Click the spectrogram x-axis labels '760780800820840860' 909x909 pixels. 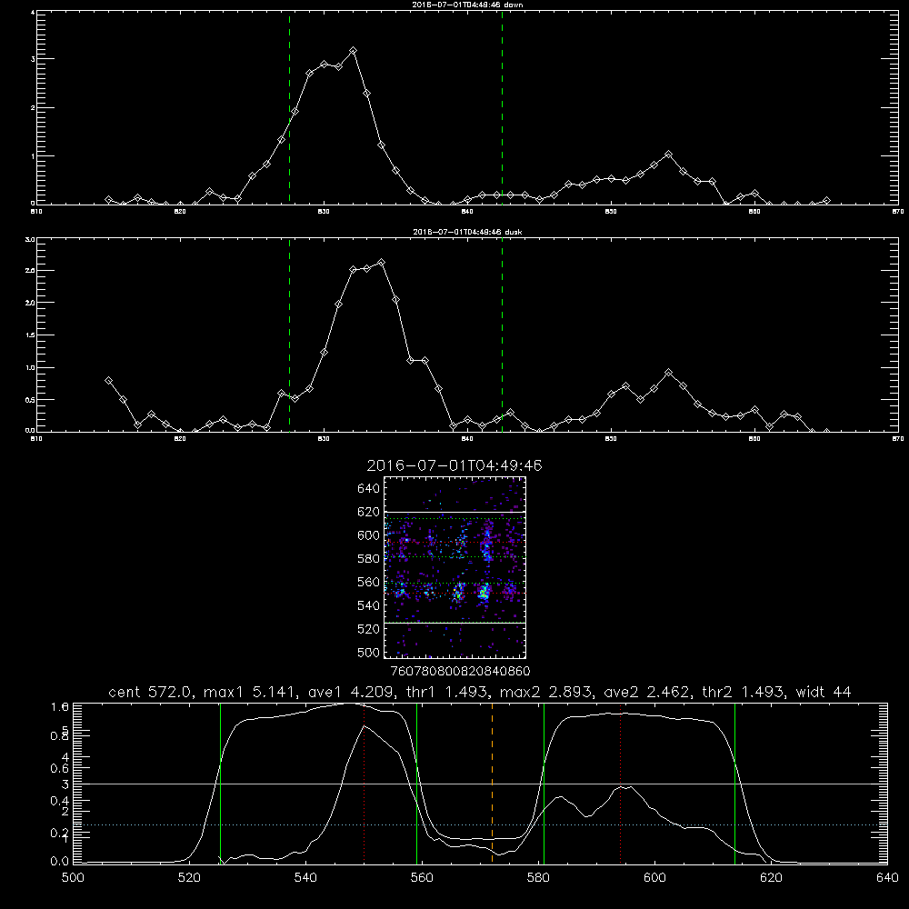(x=460, y=671)
